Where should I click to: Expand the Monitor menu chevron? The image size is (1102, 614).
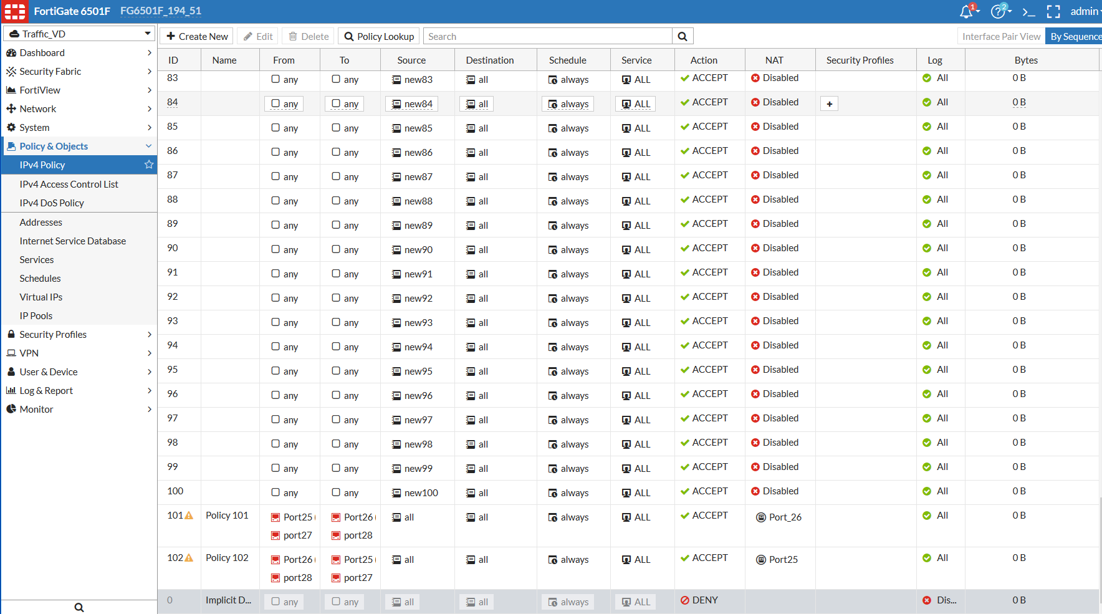[149, 410]
